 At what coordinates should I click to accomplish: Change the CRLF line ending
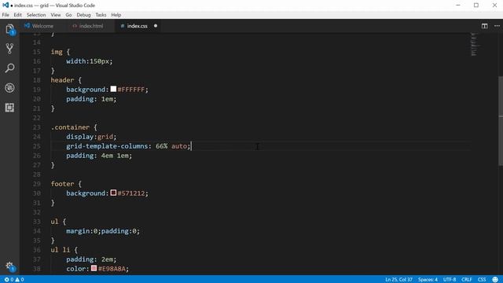pos(466,280)
